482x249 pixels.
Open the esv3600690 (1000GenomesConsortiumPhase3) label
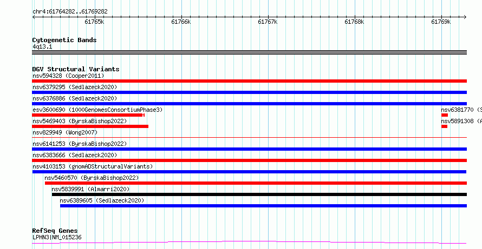[97, 110]
